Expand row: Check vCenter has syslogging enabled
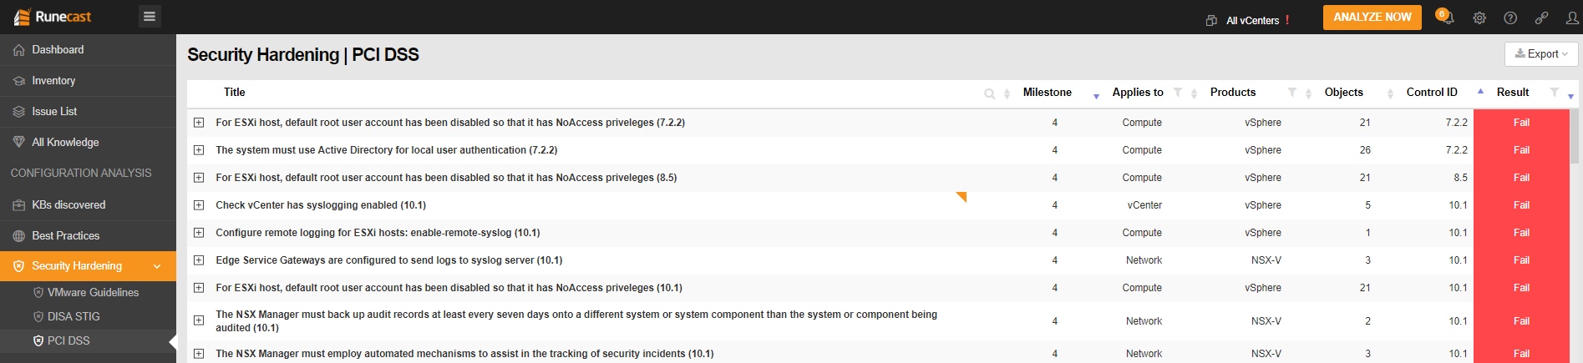The height and width of the screenshot is (363, 1583). [199, 205]
